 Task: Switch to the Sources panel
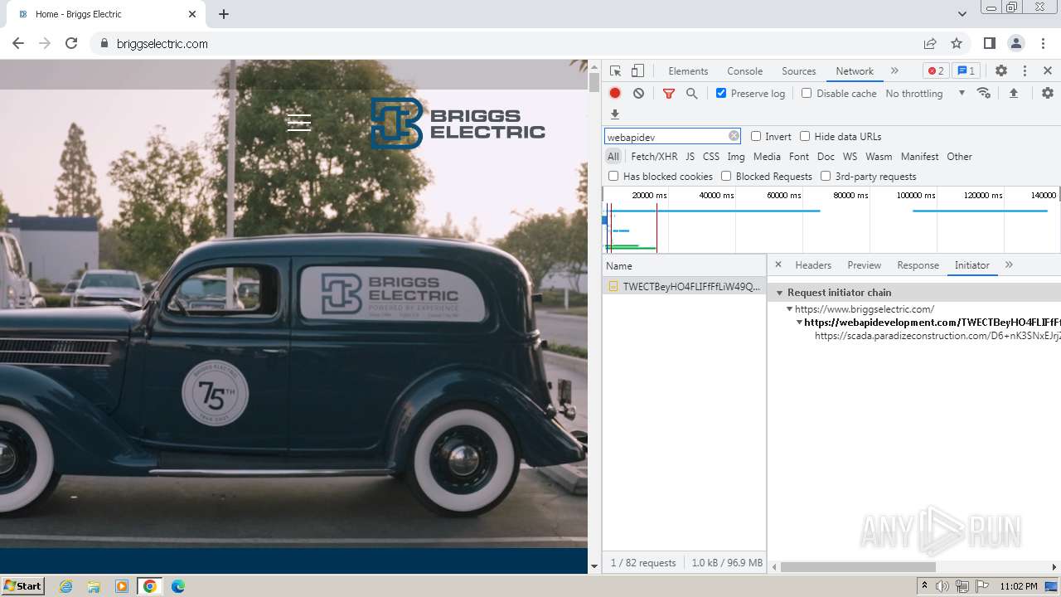[799, 70]
